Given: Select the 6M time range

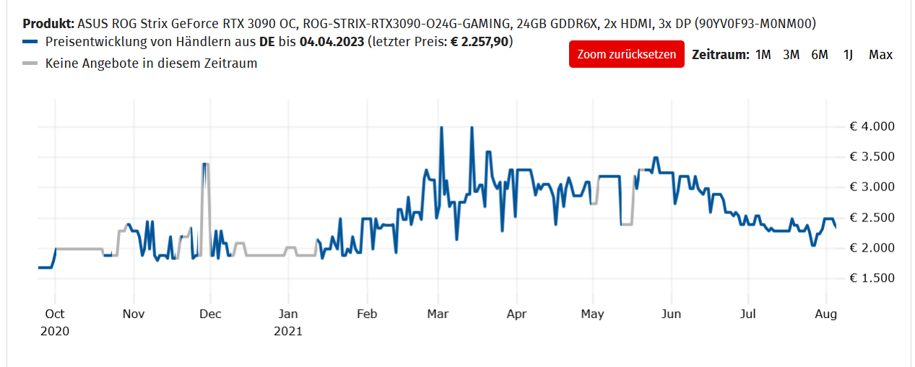Looking at the screenshot, I should click(820, 55).
